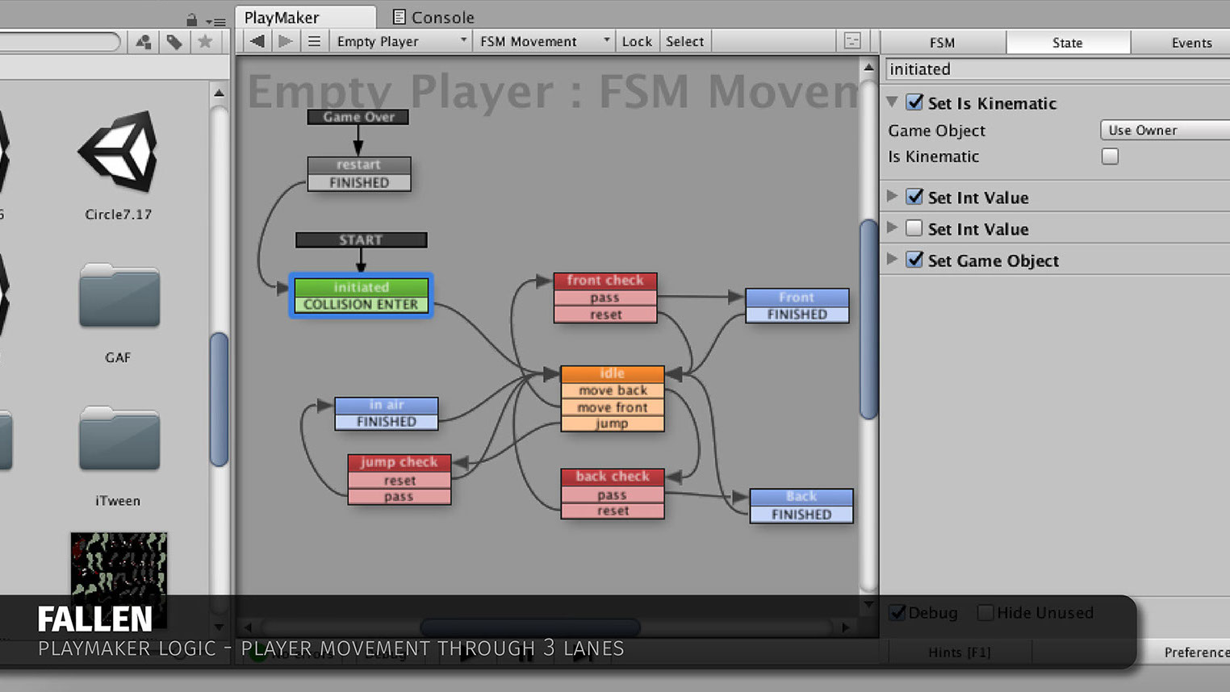Click the forward navigation arrow in PlayMaker toolbar
The image size is (1230, 692).
coord(285,41)
